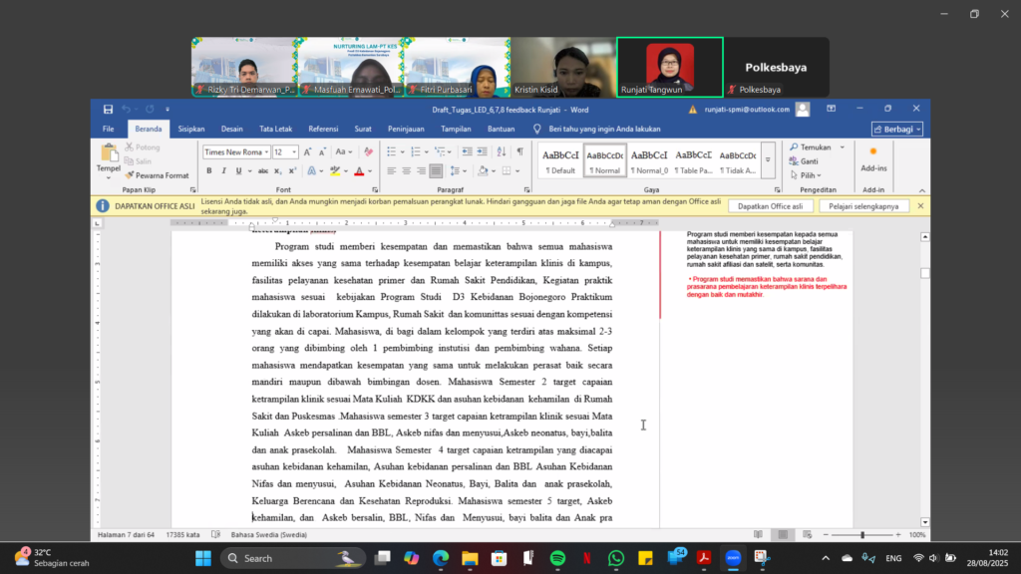Open the Font dialog launcher
This screenshot has width=1021, height=574.
(375, 190)
